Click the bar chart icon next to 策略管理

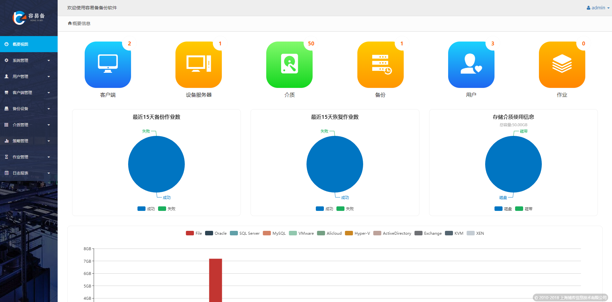tap(6, 141)
